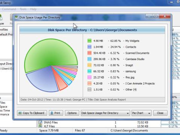The height and width of the screenshot is (135, 180).
Task: Click the Snagit legend label
Action: click(x=129, y=65)
